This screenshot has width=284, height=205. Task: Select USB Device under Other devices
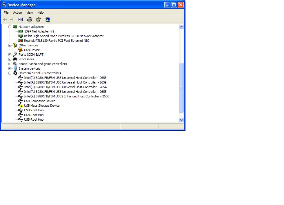pos(32,50)
